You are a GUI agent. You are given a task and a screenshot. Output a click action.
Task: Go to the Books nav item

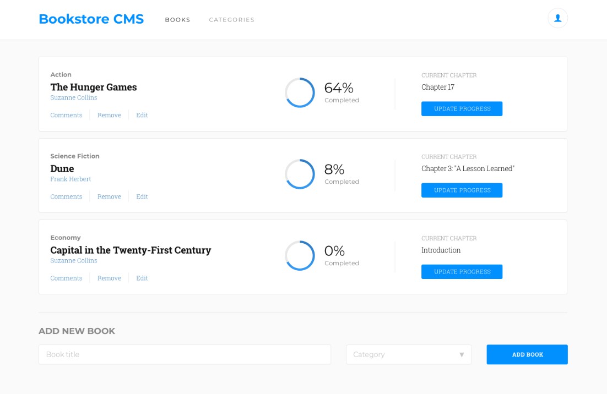(x=177, y=20)
